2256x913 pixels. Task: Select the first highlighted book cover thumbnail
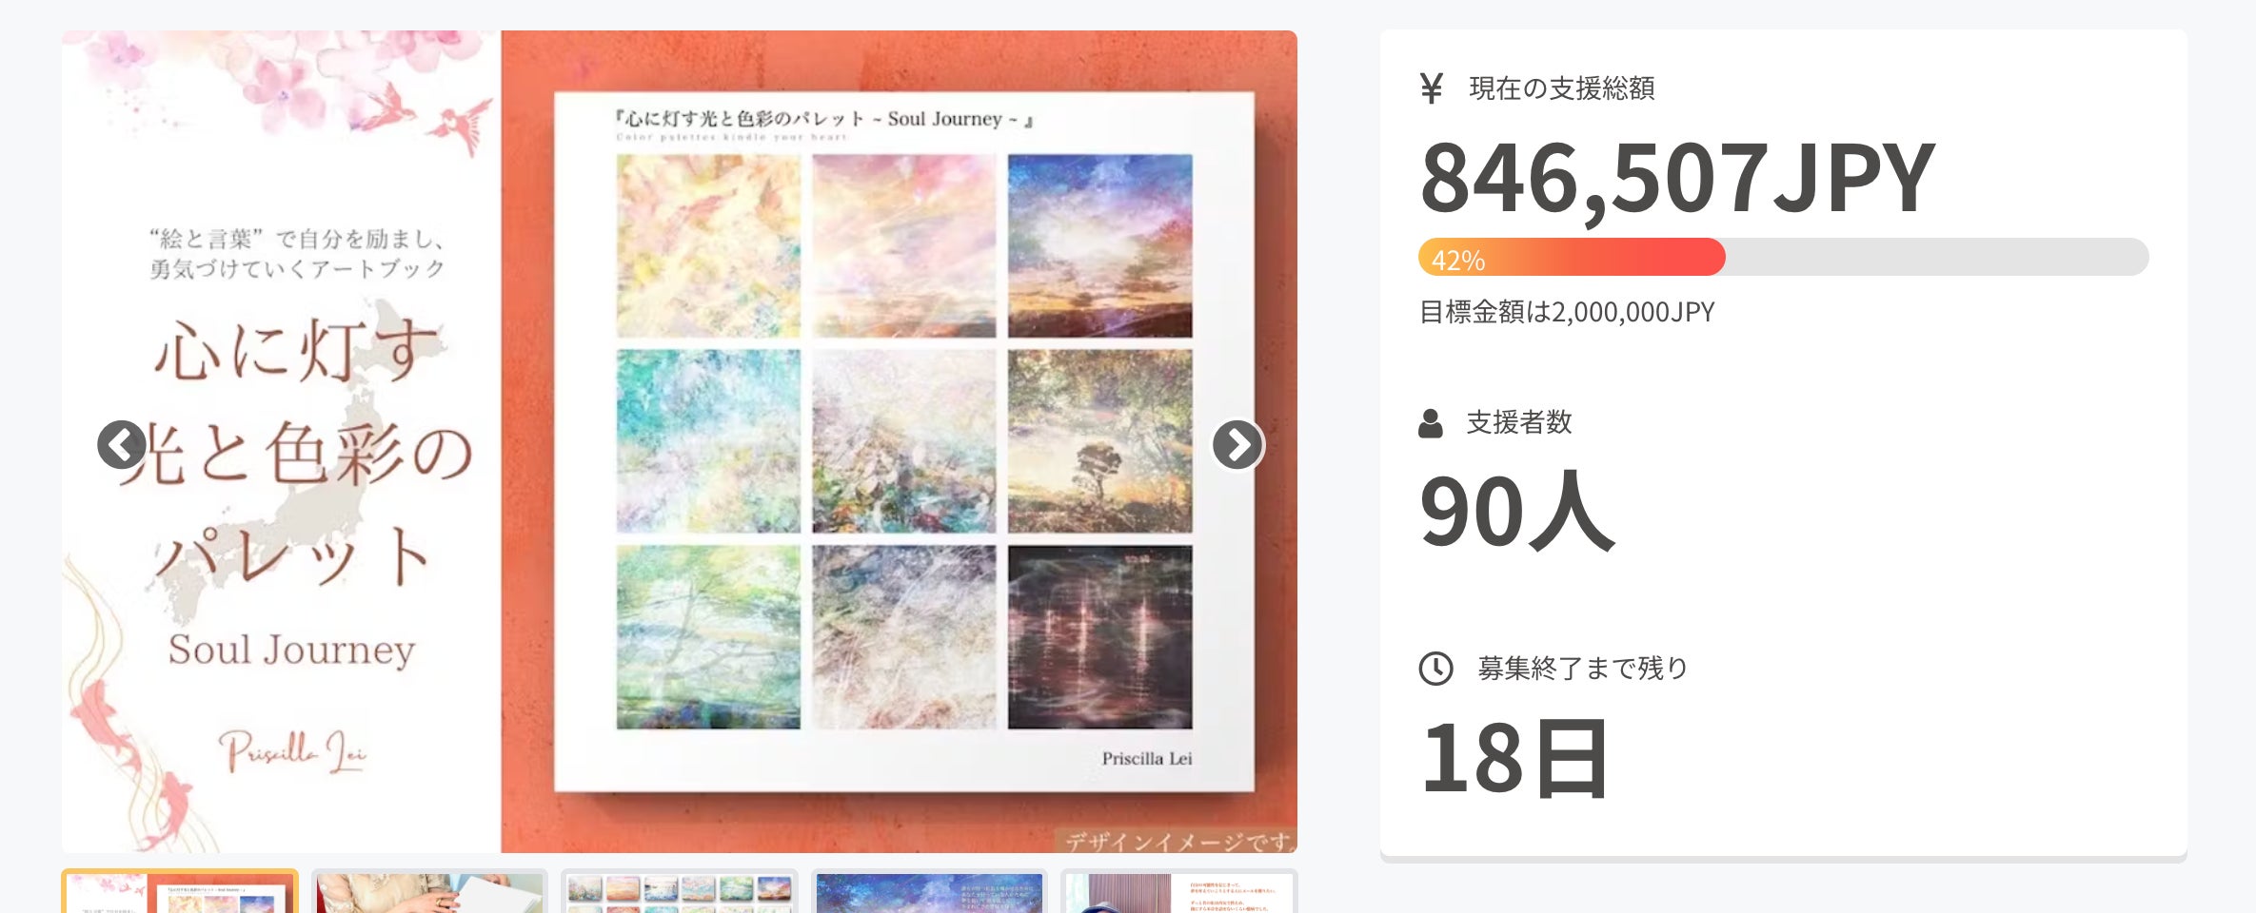point(180,891)
